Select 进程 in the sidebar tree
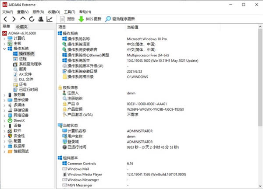Screen dimensions: 263x189 coord(23,59)
